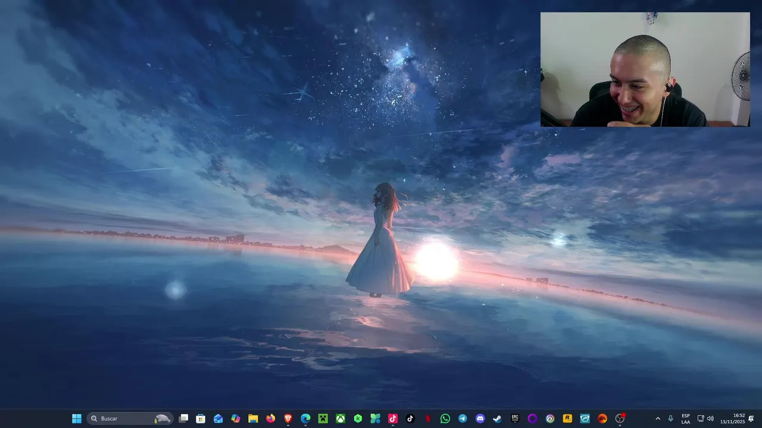Expand the hidden system tray icons
Viewport: 762px width, 428px height.
(x=658, y=418)
